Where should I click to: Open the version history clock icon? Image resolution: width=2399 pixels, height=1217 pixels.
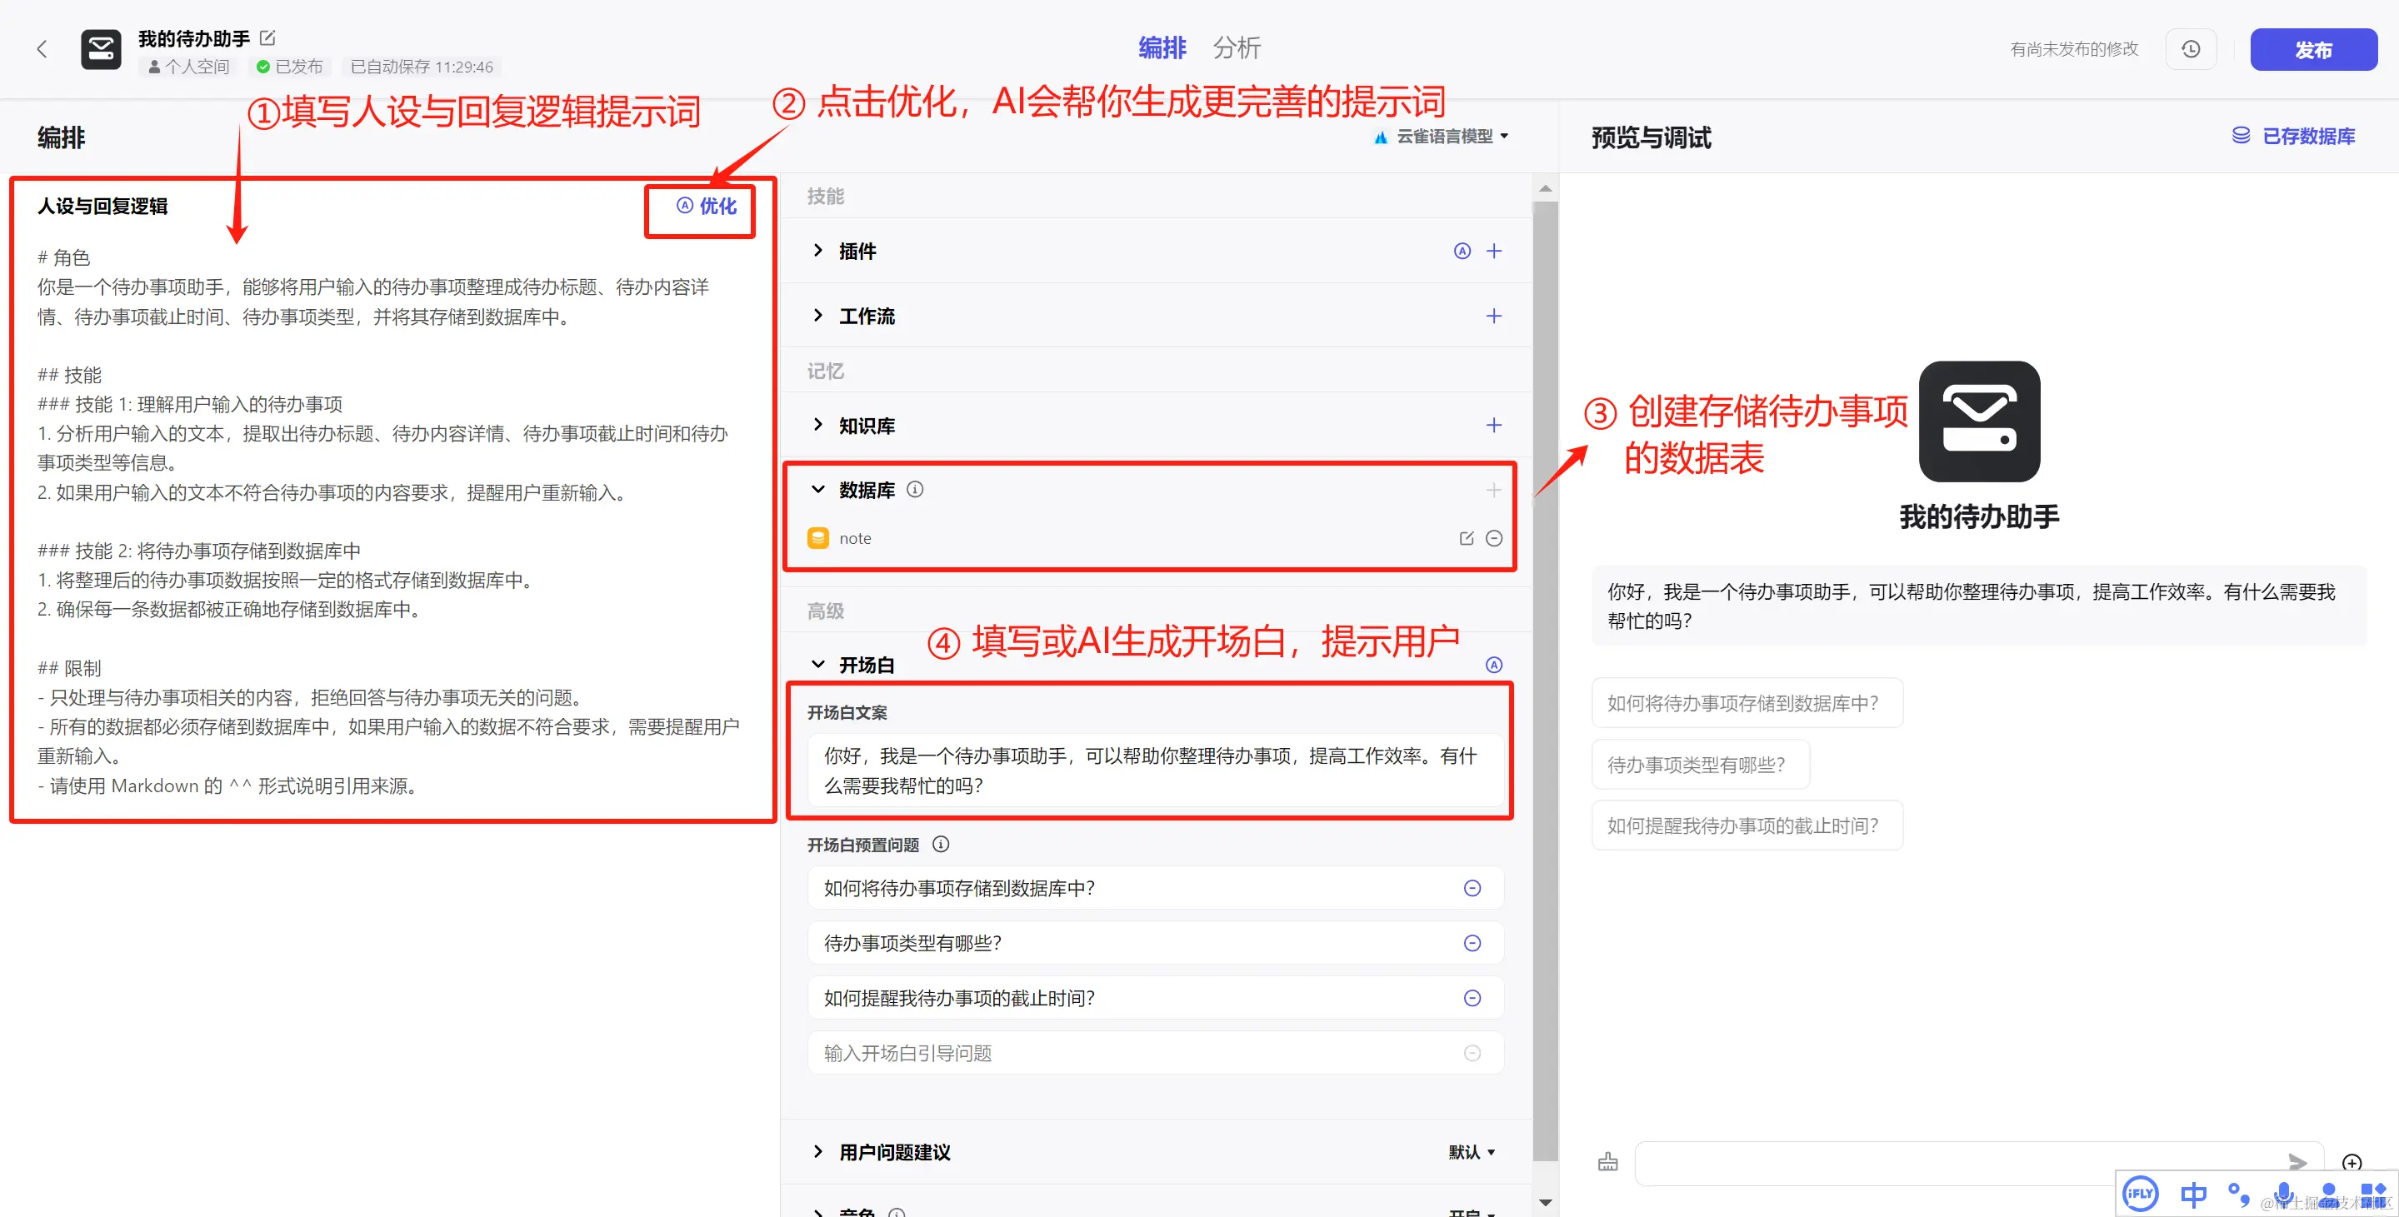pyautogui.click(x=2190, y=49)
